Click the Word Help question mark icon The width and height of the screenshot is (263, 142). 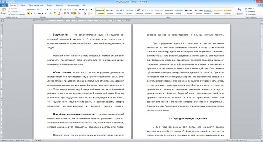tap(261, 5)
